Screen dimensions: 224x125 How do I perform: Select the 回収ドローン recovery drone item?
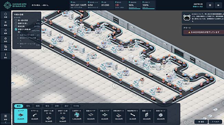point(161,116)
